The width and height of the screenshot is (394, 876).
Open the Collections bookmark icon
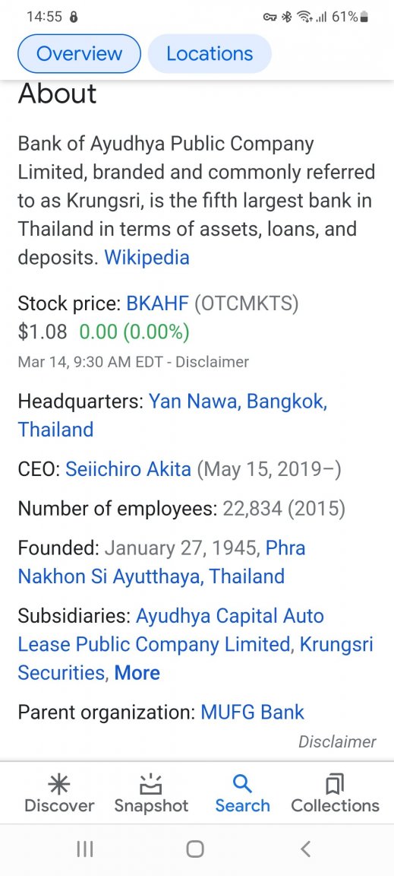coord(335,785)
